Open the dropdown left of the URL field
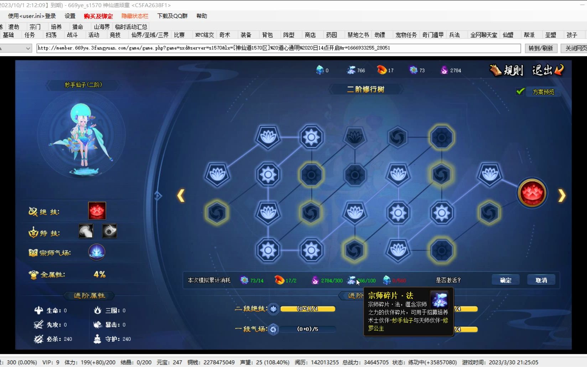Viewport: 587px width, 367px height. pos(28,48)
